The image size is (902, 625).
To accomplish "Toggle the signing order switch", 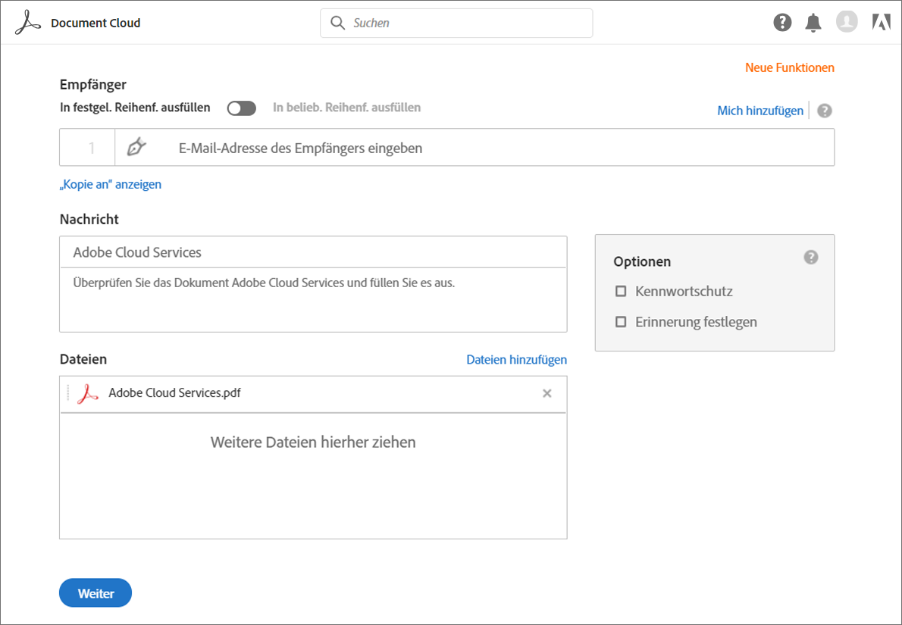I will (x=242, y=108).
